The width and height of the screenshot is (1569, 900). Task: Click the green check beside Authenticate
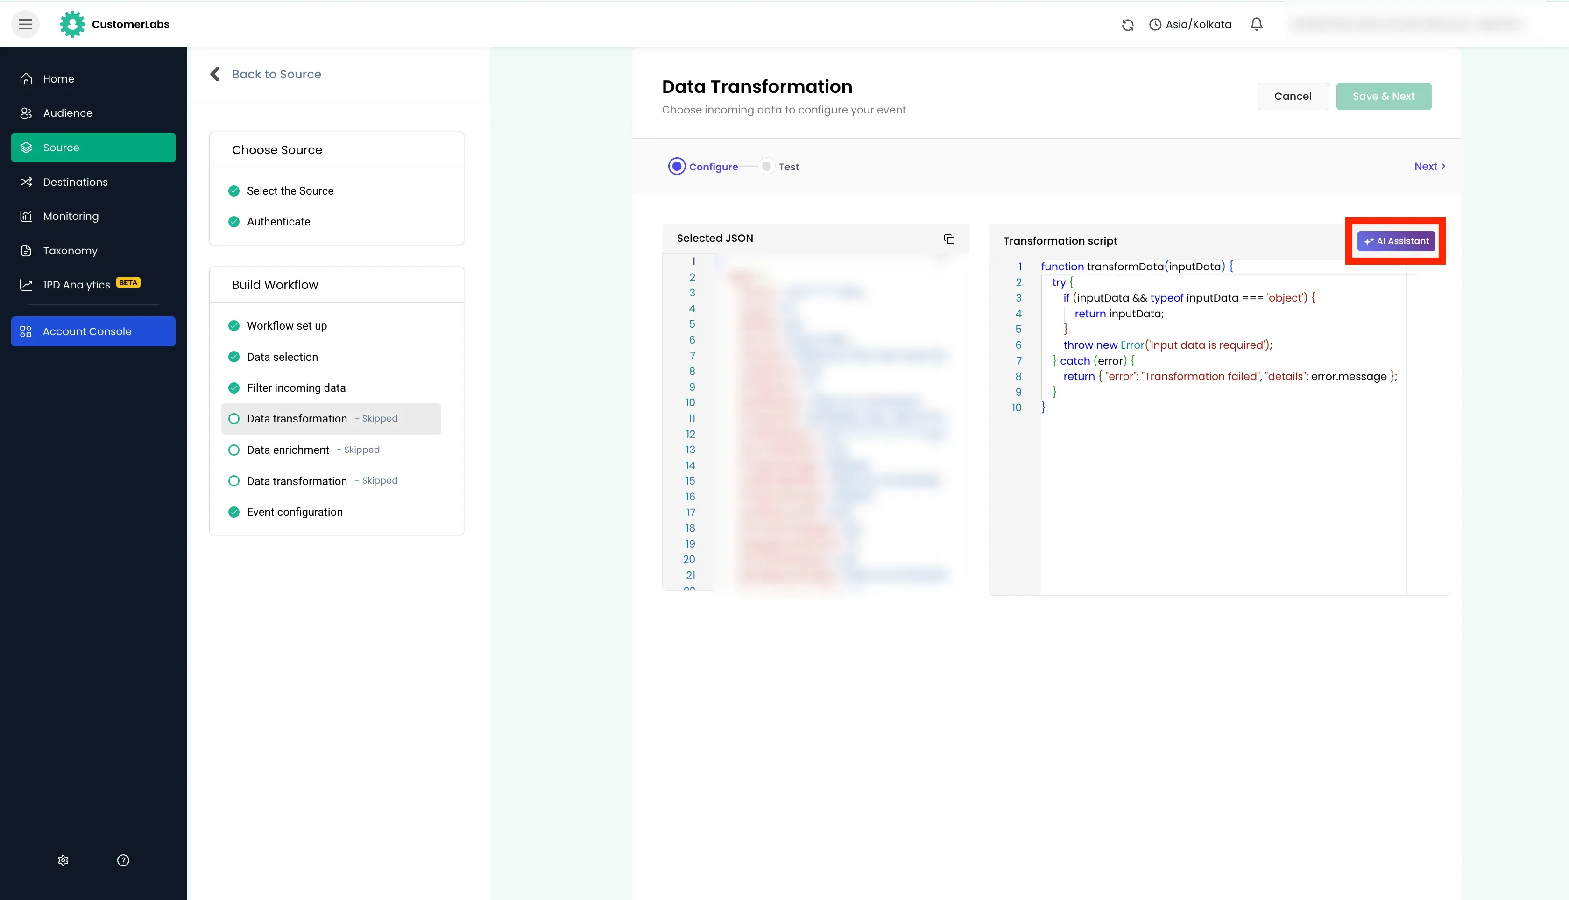233,222
